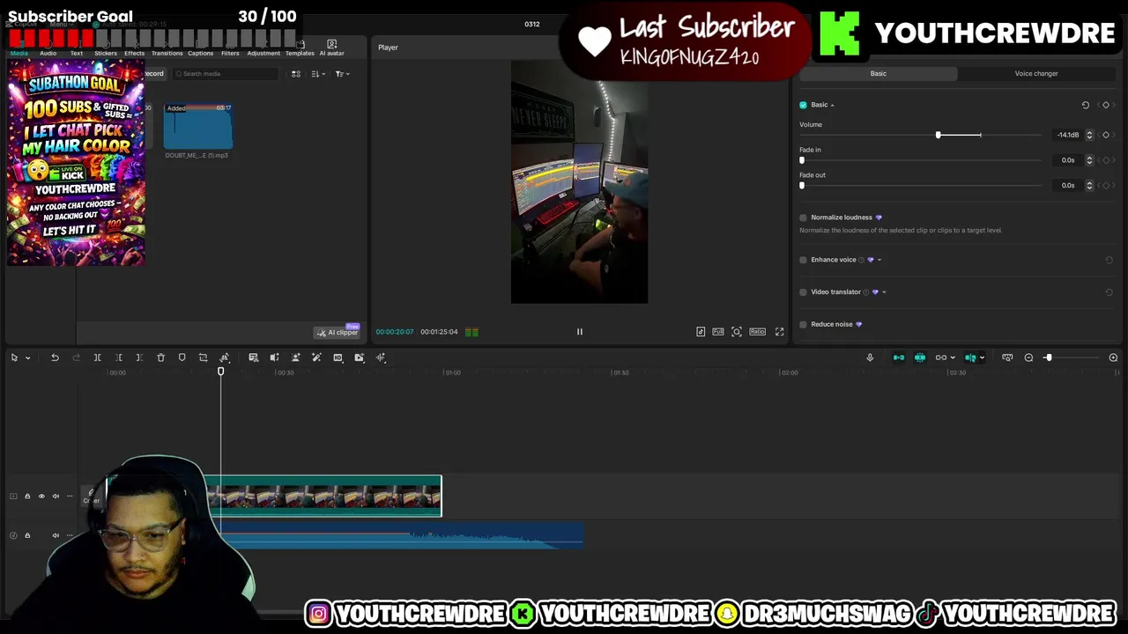Click the crop/loop icon in timeline toolbar
This screenshot has height=634, width=1128.
(203, 358)
